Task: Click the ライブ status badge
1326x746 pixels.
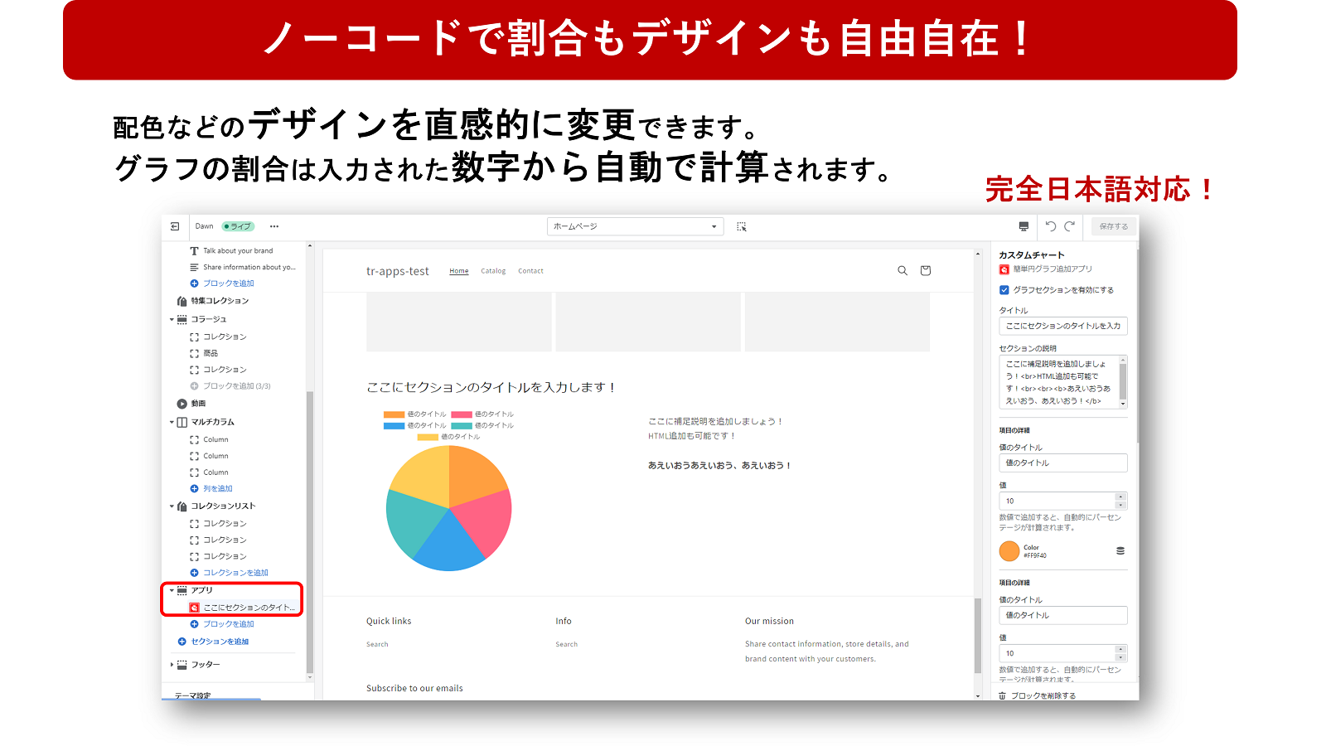Action: pos(239,226)
